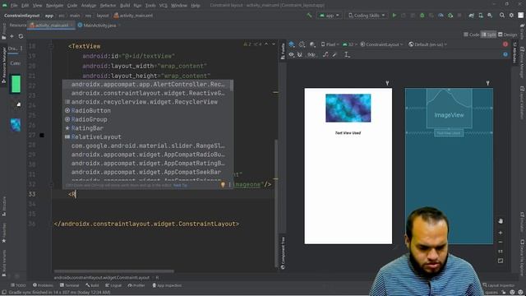Open the Build menu
Image resolution: width=526 pixels, height=296 pixels.
tap(125, 6)
